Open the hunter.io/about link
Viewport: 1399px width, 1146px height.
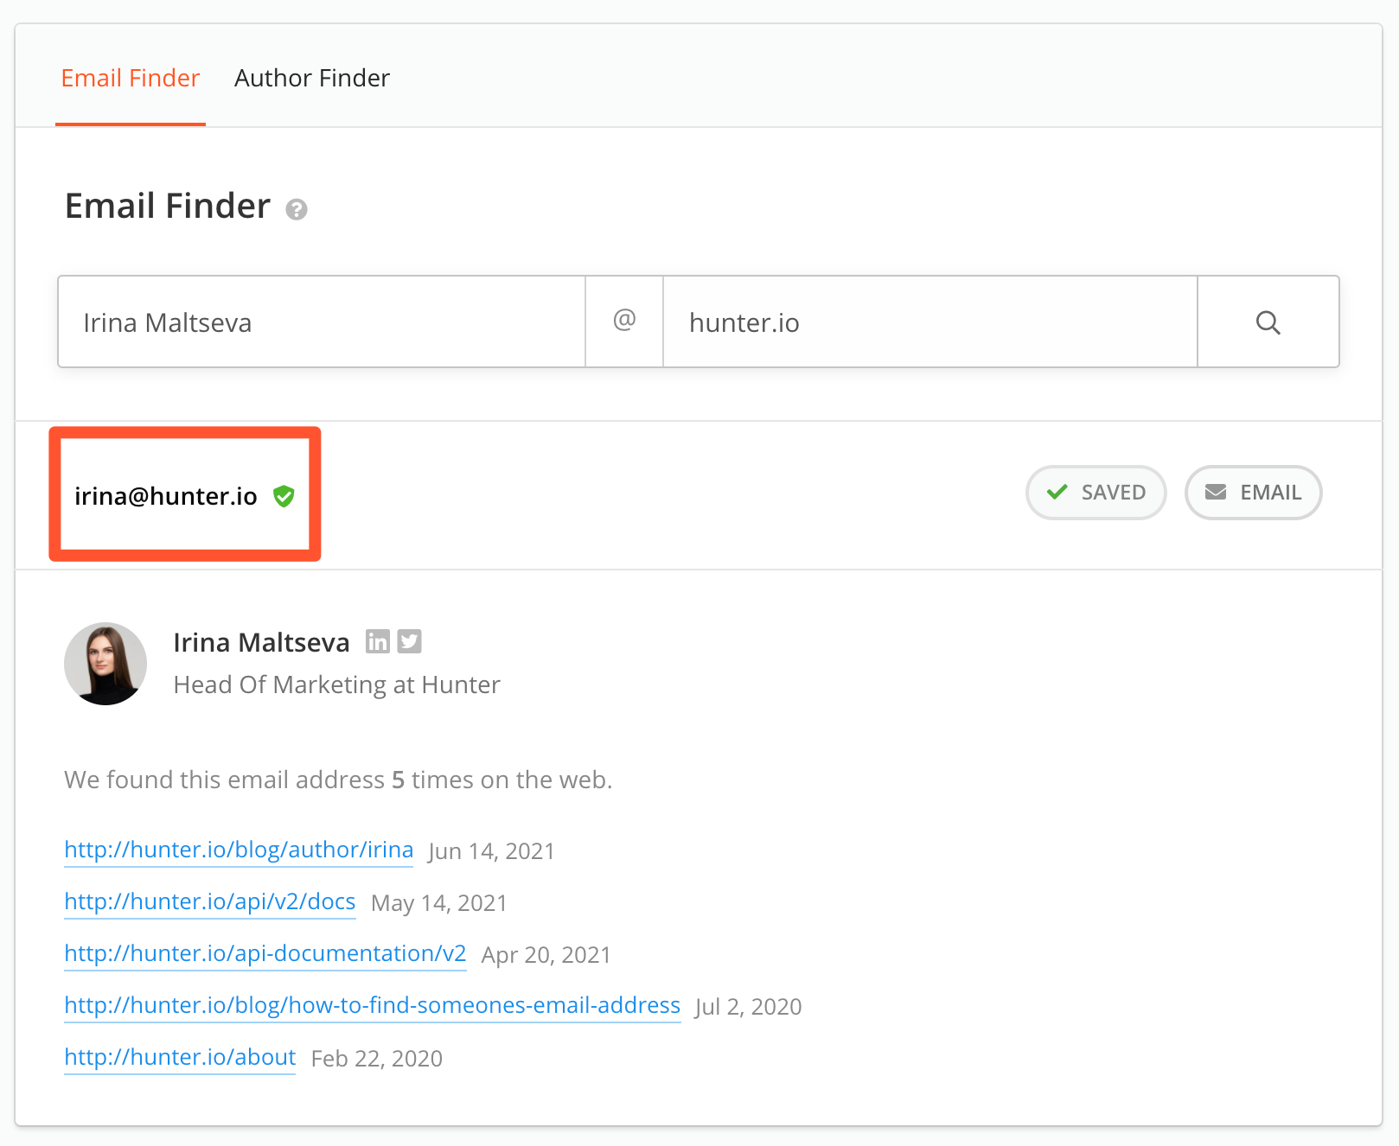180,1057
